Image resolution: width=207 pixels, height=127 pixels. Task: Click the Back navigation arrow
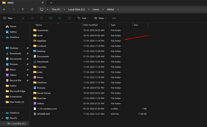[x=4, y=9]
